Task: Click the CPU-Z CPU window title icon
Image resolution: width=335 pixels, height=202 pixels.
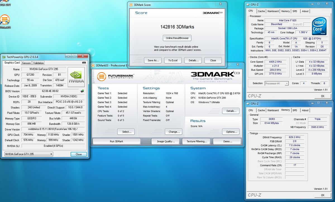Action: [248, 4]
